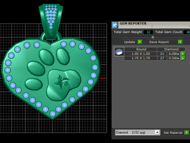Click the Save Report button
Viewport: 190px width, 143px height.
point(163,42)
